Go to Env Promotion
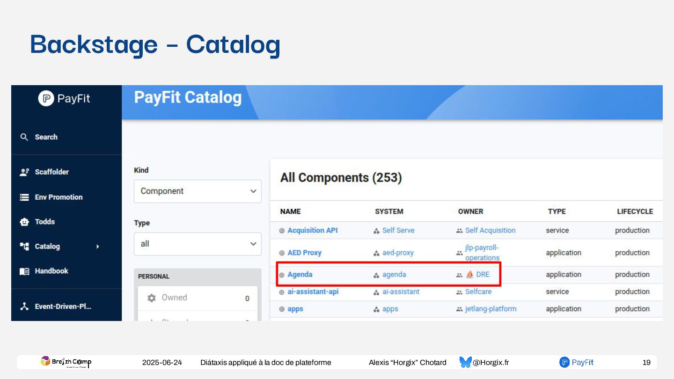Viewport: 674px width, 379px height. (x=59, y=197)
